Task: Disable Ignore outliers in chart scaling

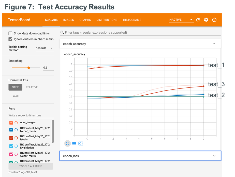Action: [10, 39]
